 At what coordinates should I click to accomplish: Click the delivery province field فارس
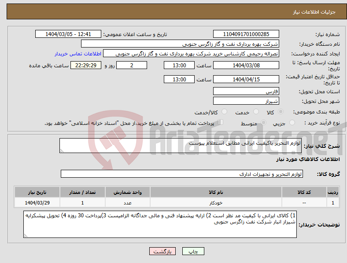246,91
